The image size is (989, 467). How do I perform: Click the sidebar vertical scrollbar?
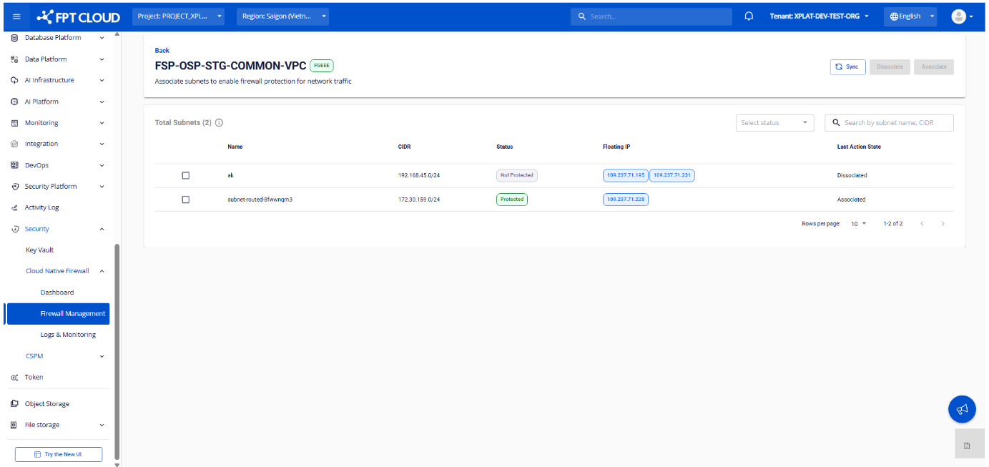click(x=117, y=350)
